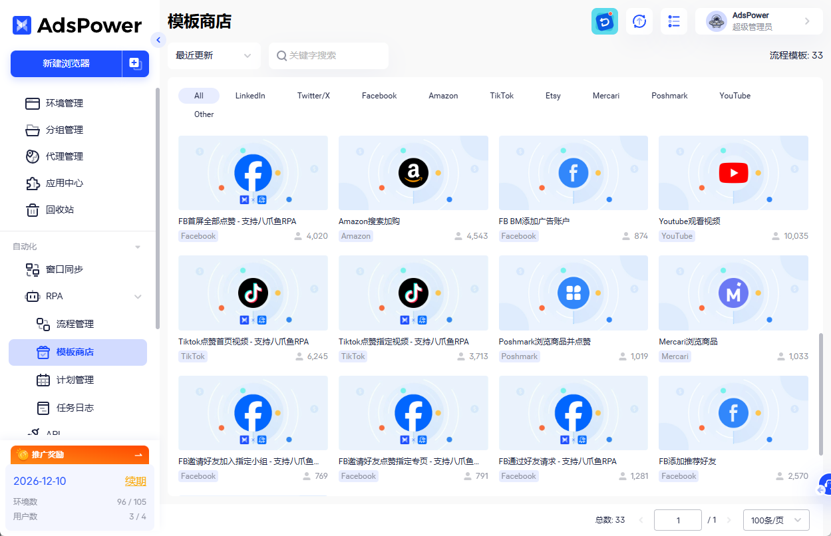Select the Other category tab

point(204,114)
